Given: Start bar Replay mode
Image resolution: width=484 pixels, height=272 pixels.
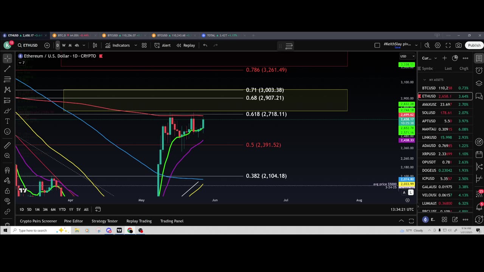Looking at the screenshot, I should tap(186, 45).
